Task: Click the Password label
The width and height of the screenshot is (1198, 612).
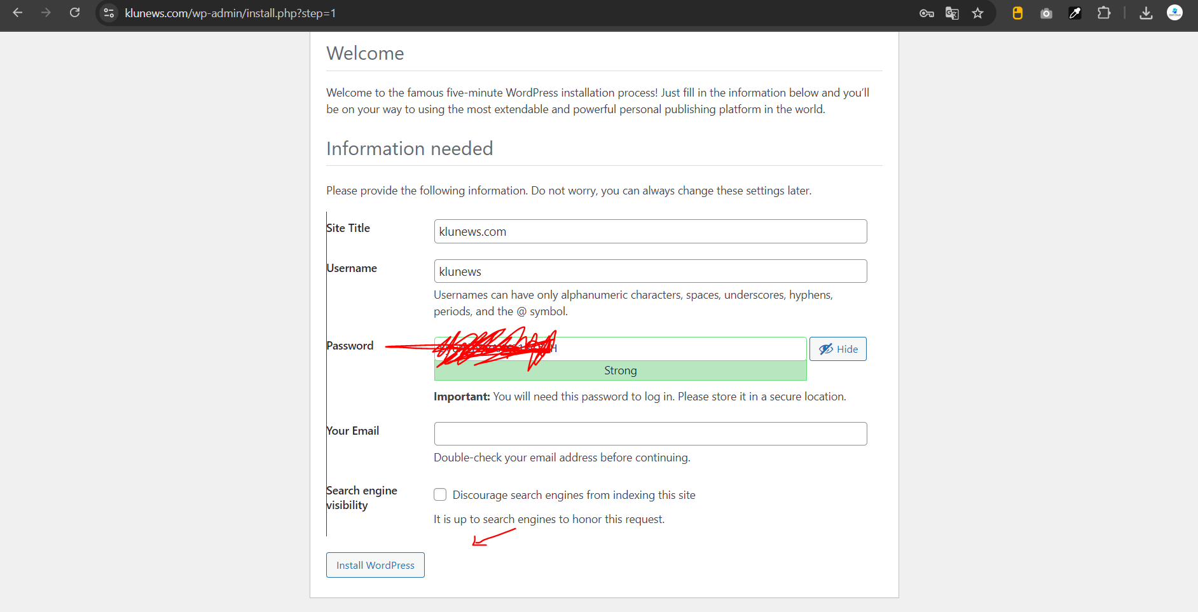Action: (x=350, y=346)
